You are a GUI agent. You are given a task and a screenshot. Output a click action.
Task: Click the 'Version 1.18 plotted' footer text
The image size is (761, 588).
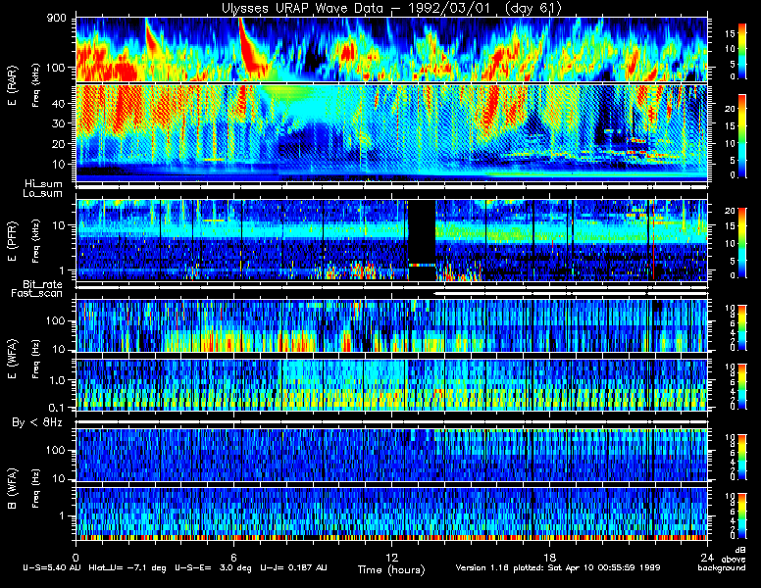pyautogui.click(x=567, y=568)
